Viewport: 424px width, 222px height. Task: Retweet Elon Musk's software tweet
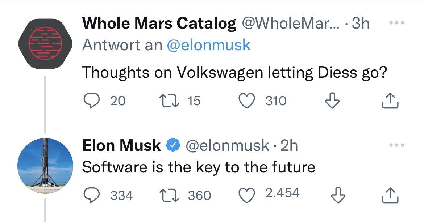click(x=170, y=195)
